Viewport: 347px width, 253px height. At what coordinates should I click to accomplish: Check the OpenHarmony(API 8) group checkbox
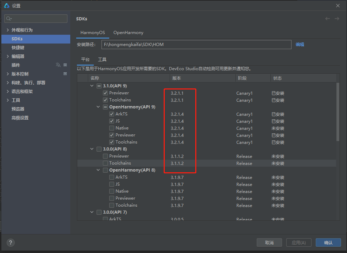(105, 170)
